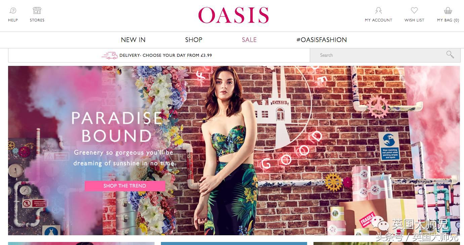Open the SHOP menu
The width and height of the screenshot is (464, 245).
194,40
